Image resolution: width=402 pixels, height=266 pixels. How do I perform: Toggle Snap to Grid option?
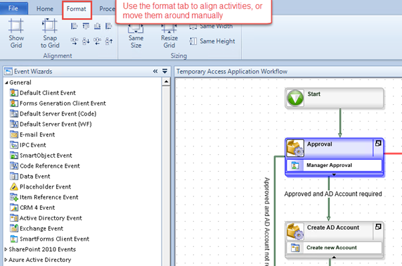49,33
